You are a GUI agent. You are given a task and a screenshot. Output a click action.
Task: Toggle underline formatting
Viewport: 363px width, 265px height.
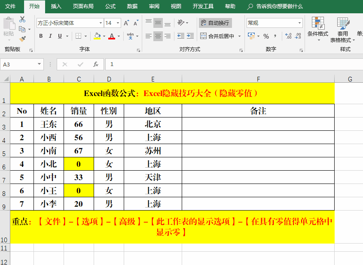(x=60, y=36)
